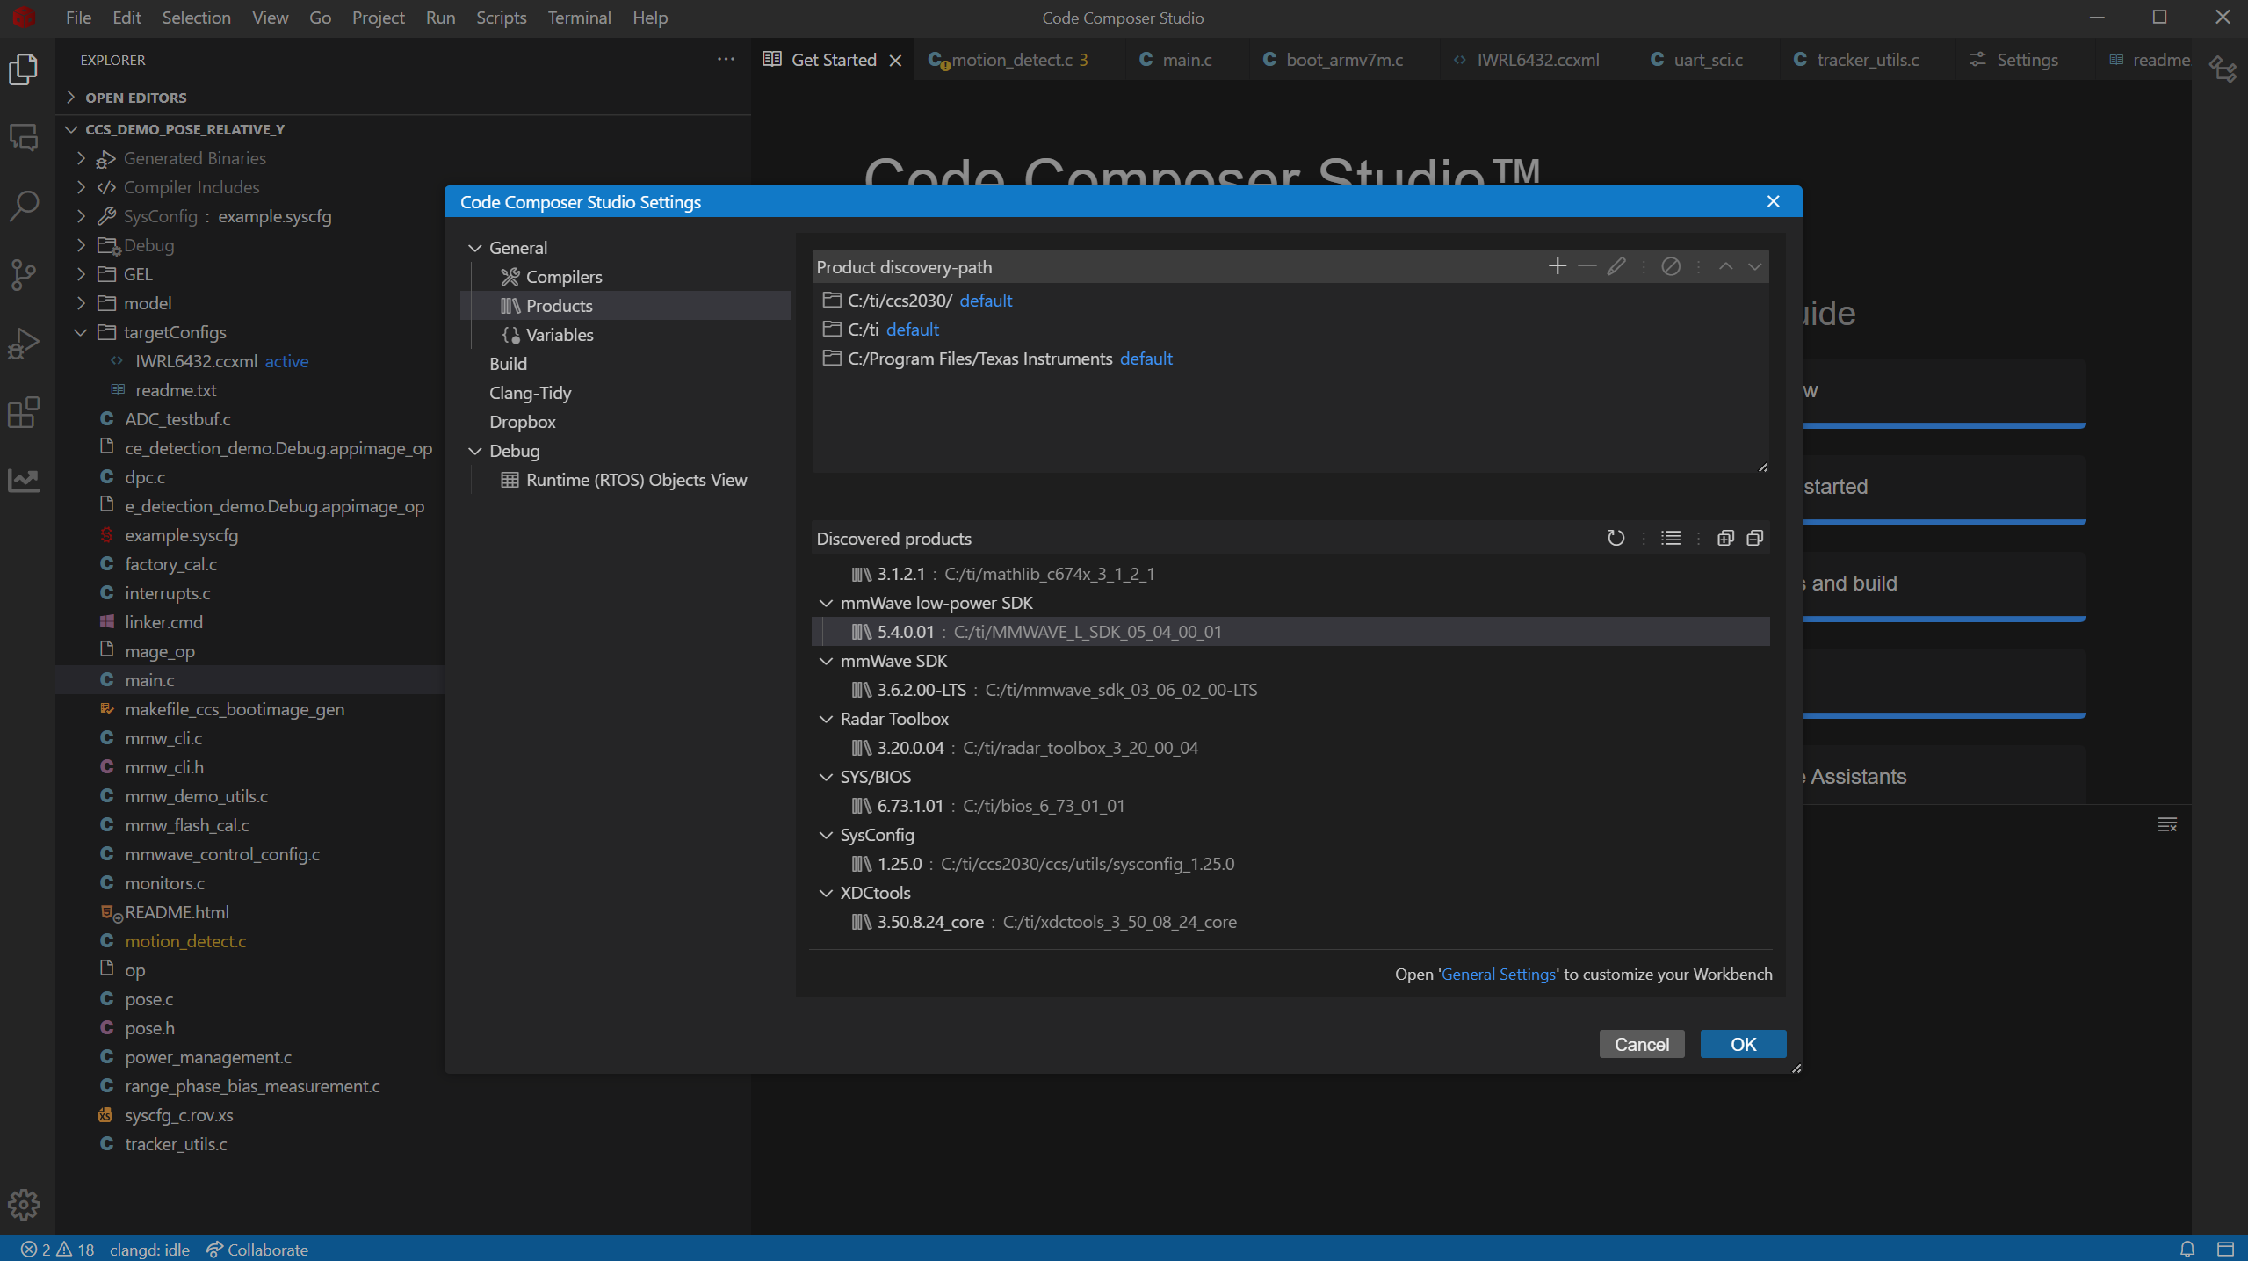The image size is (2248, 1261).
Task: Close the Code Composer Studio Settings dialog
Action: coord(1773,201)
